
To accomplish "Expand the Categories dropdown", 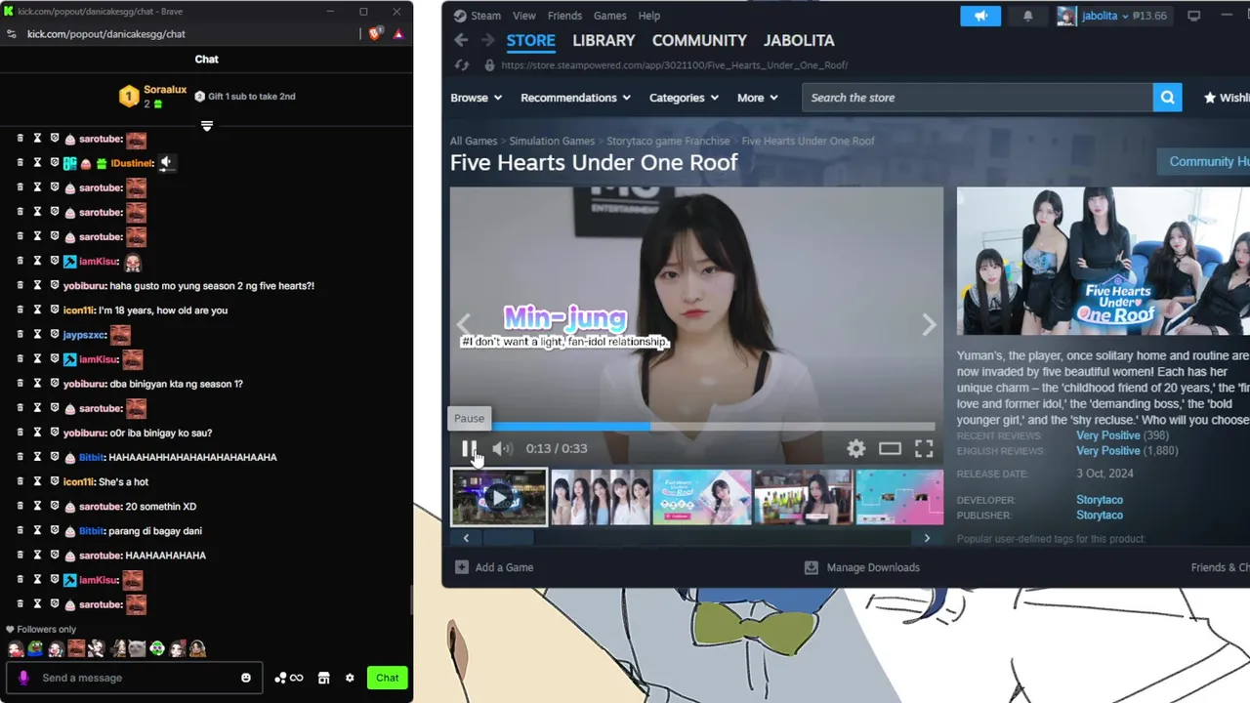I will coord(684,98).
